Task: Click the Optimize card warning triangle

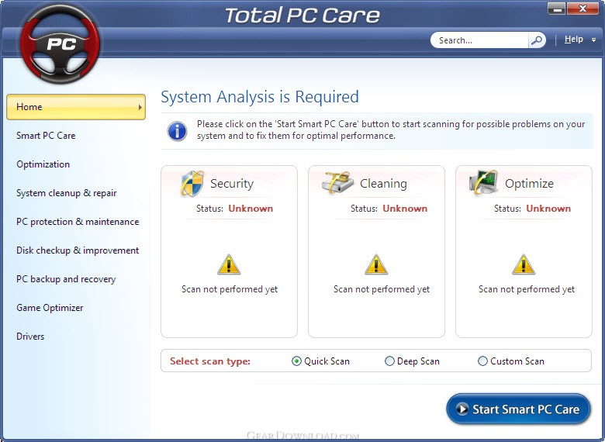Action: pos(524,264)
